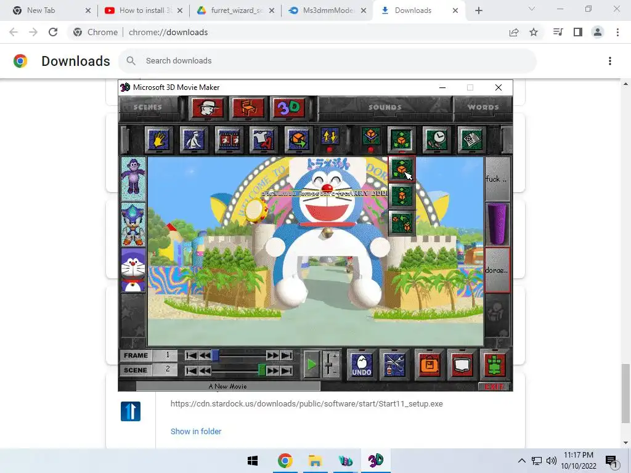Pick the Doraemon face actor thumbnail
Viewport: 631px width, 473px height.
pos(133,270)
